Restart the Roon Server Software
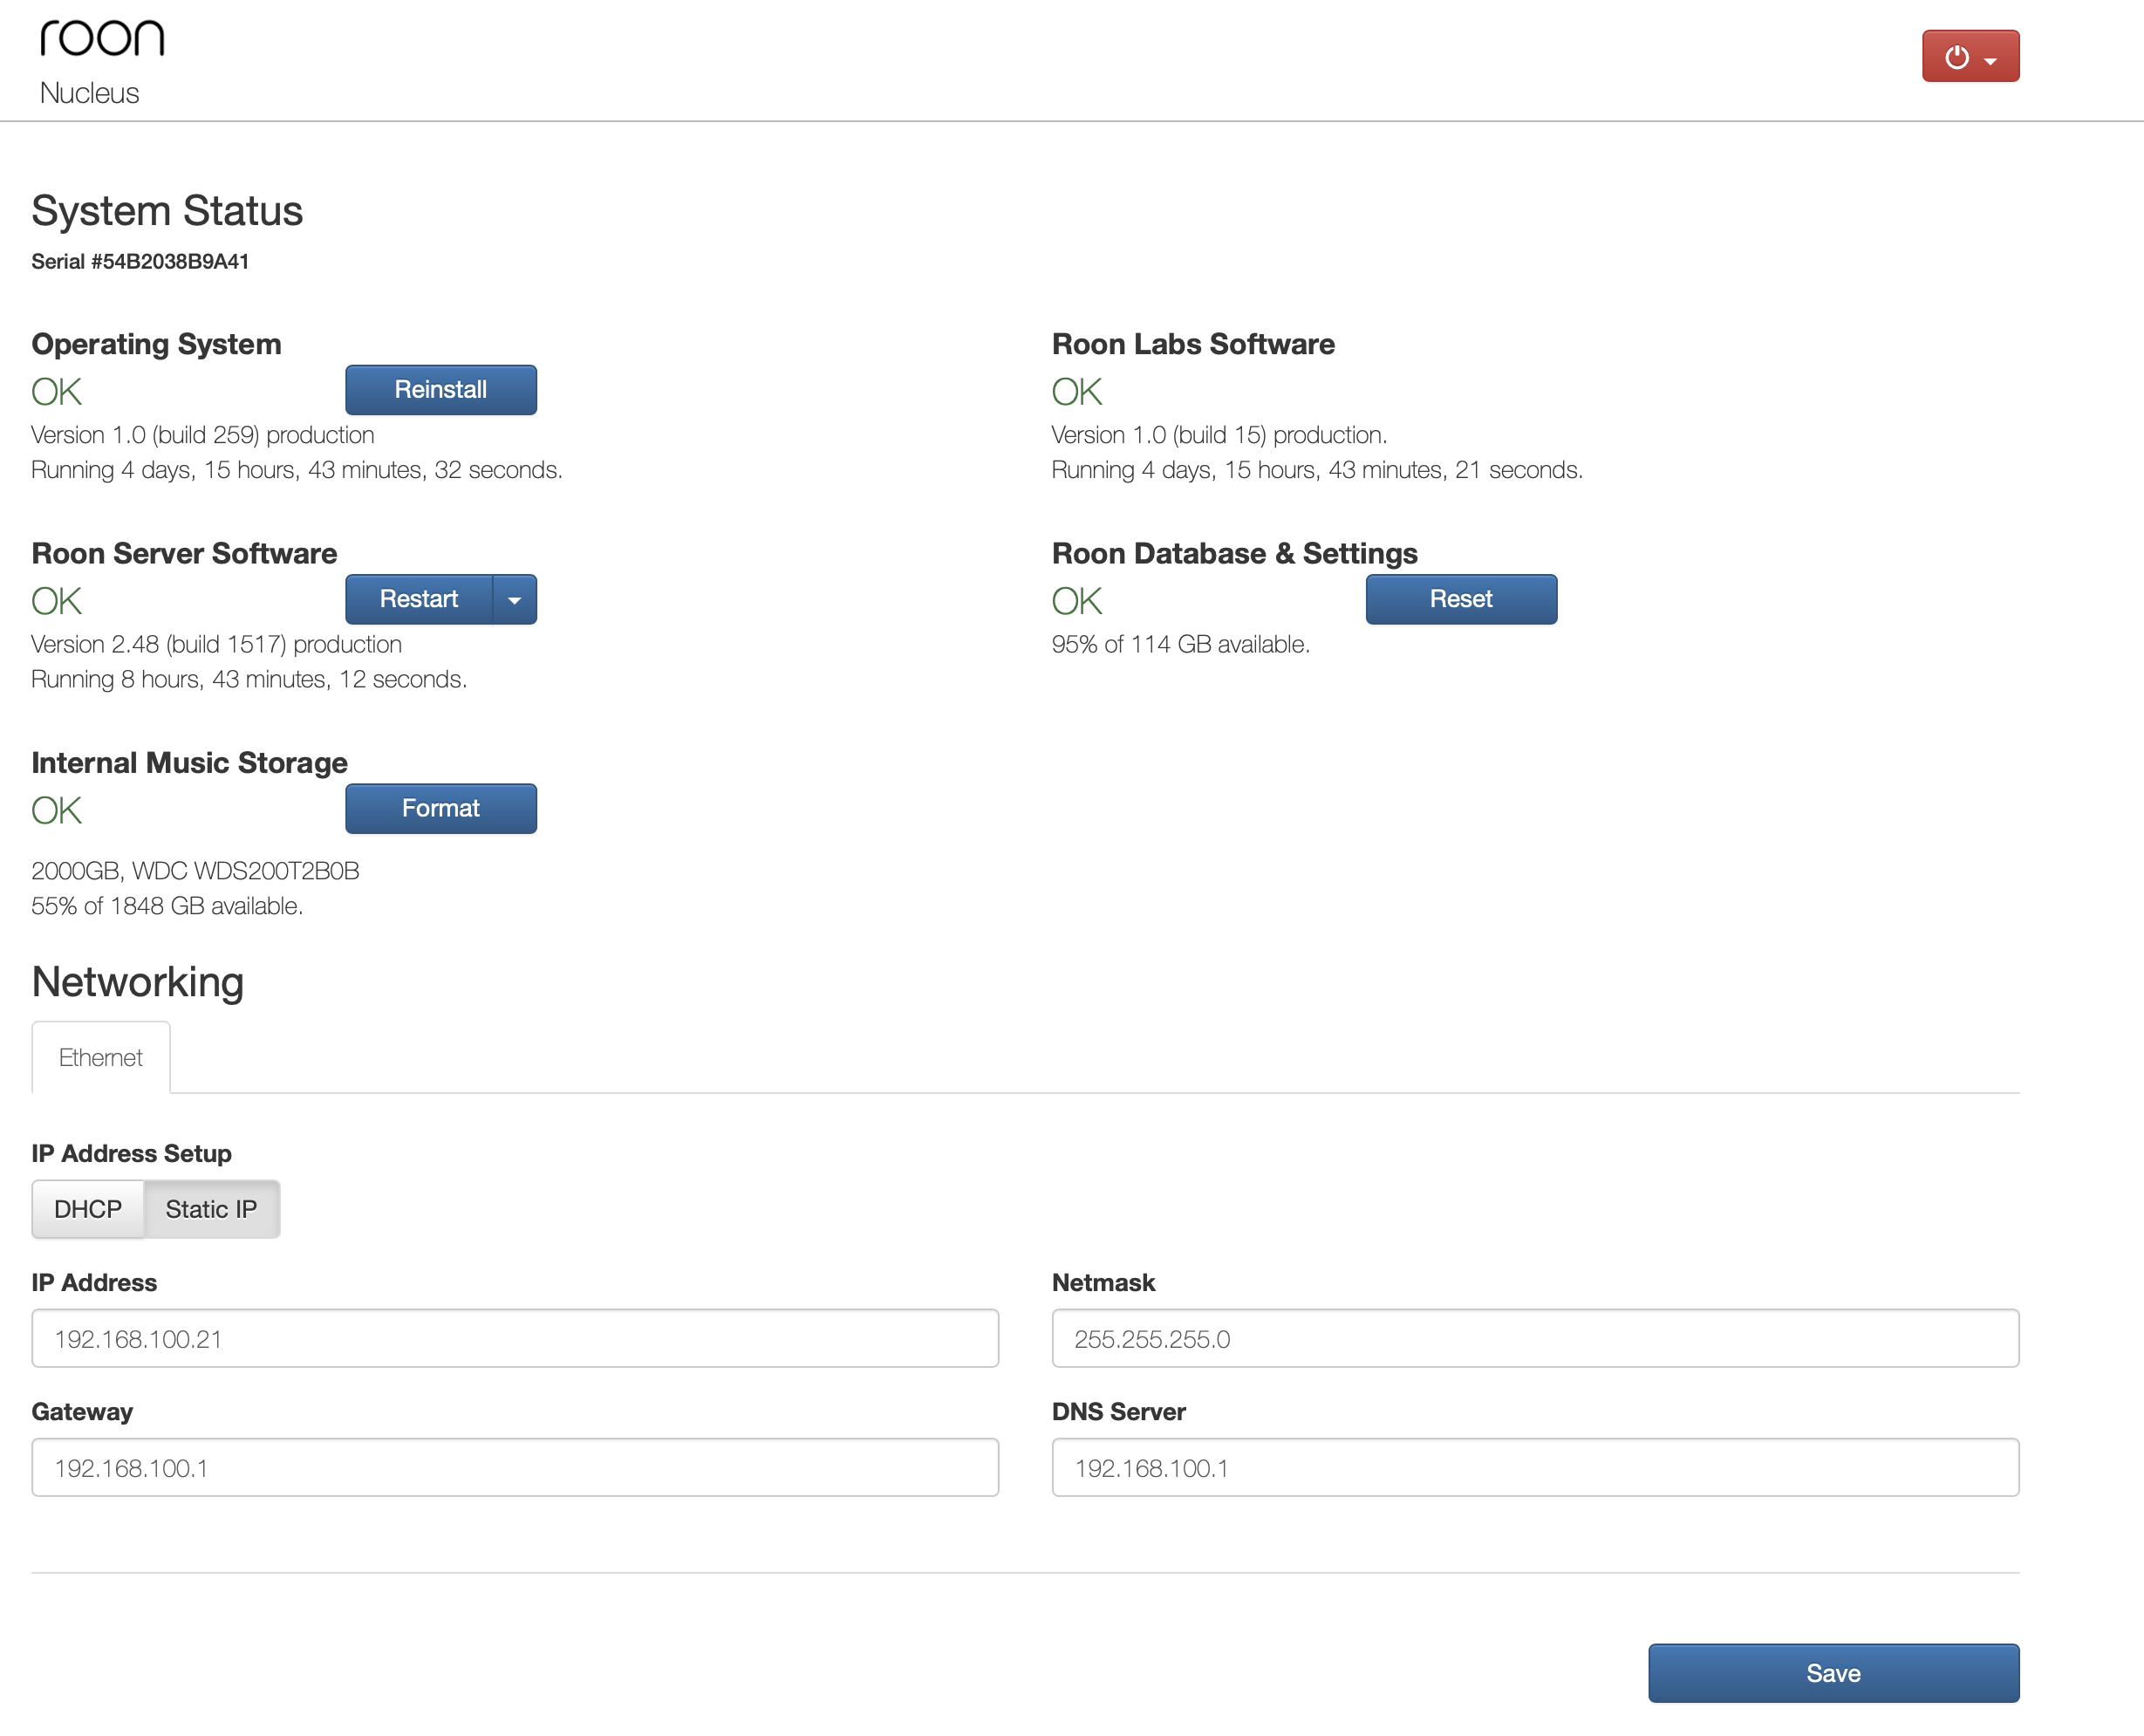The image size is (2144, 1736). (x=419, y=599)
